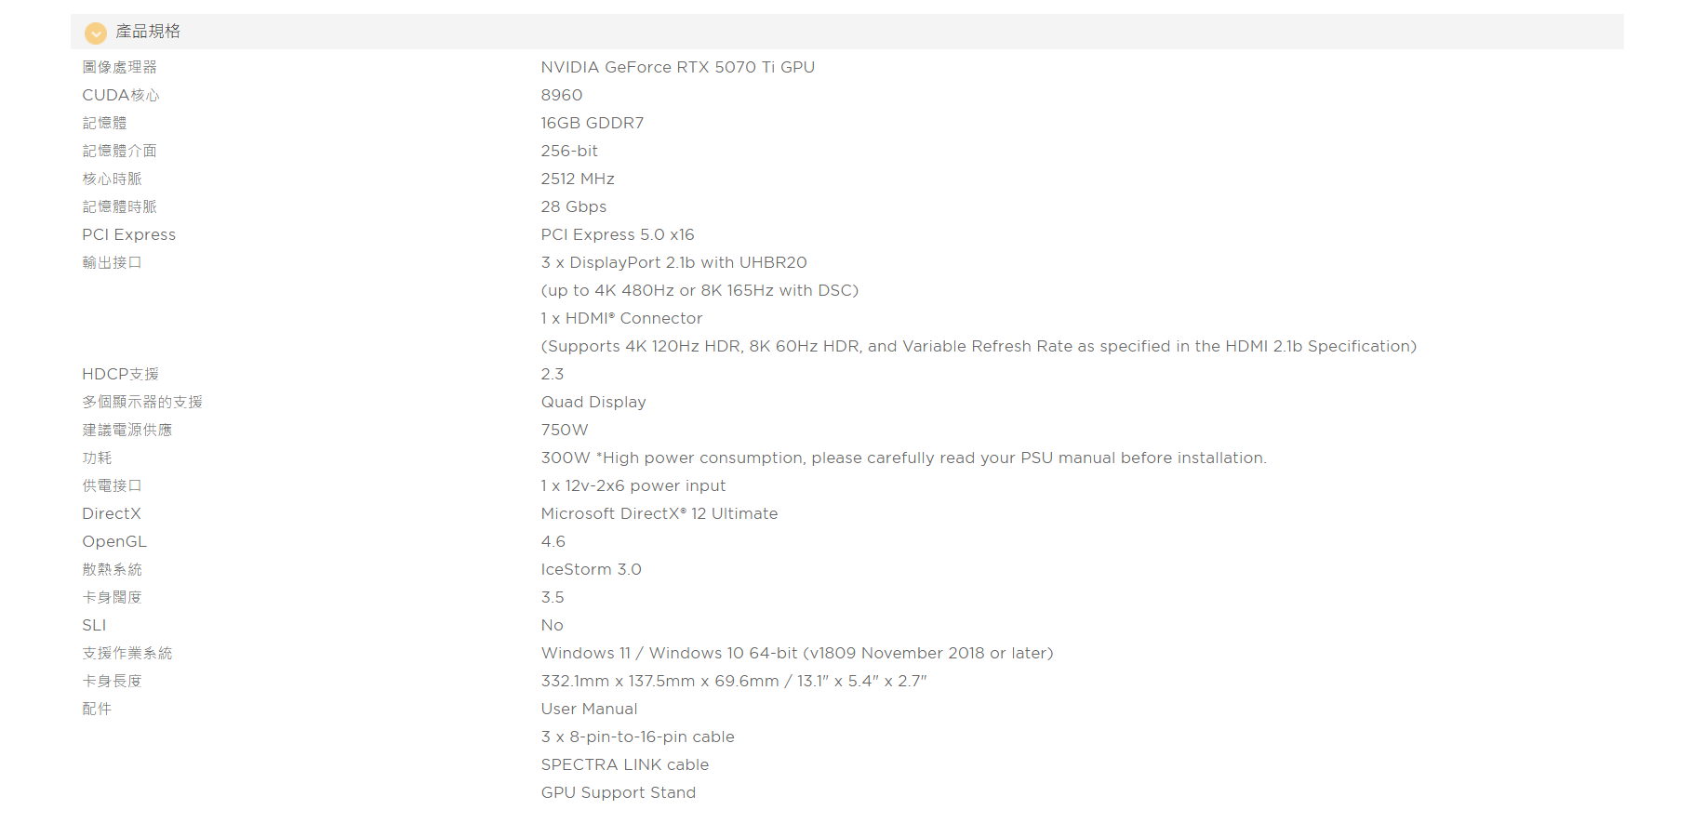Collapse the 產品規格 section with the orange chevron
Image resolution: width=1705 pixels, height=823 pixels.
click(x=96, y=33)
